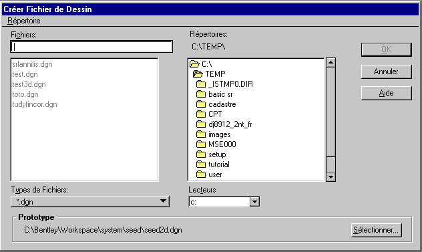Screen dimensions: 422x252
Task: Click the cadastre folder icon
Action: (x=201, y=104)
